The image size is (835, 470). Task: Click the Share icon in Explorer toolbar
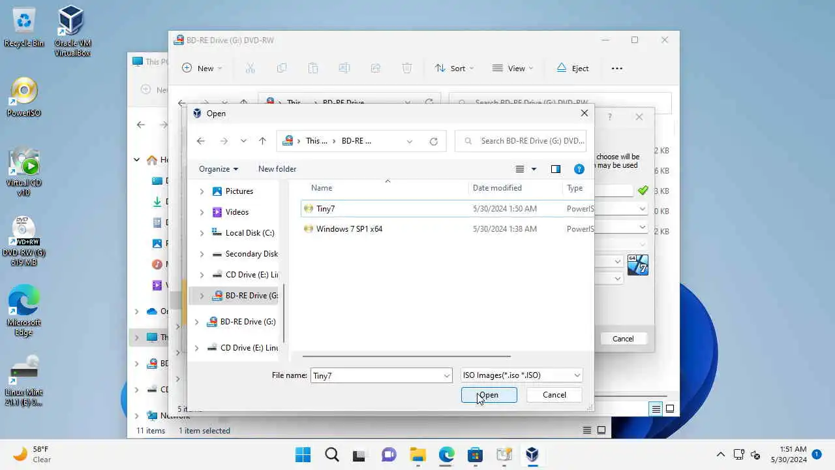[376, 68]
